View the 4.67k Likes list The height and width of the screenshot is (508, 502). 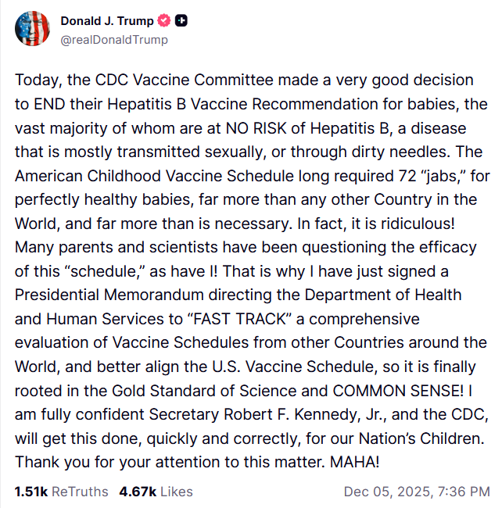(156, 492)
